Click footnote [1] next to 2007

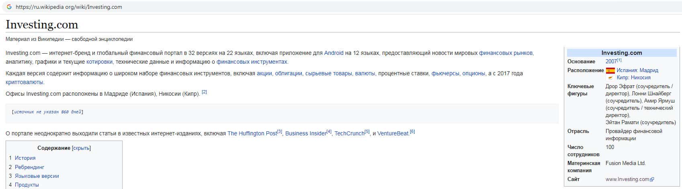point(619,60)
